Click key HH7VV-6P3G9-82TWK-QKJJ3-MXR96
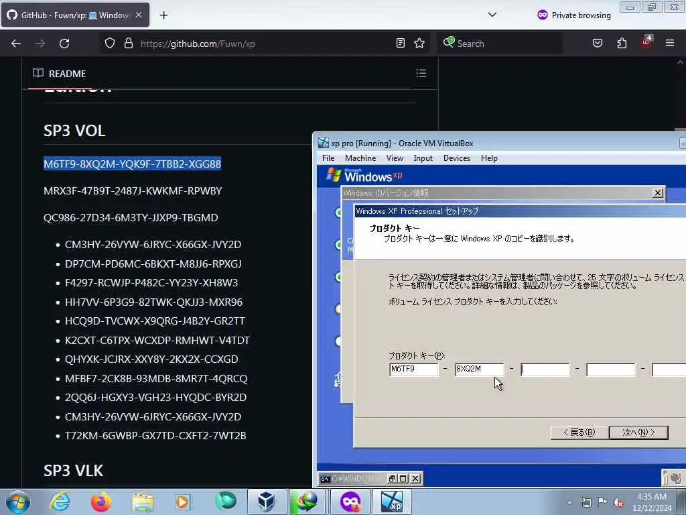 (x=153, y=302)
